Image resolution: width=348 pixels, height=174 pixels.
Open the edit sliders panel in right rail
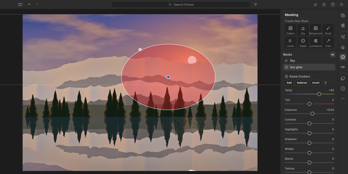343,26
